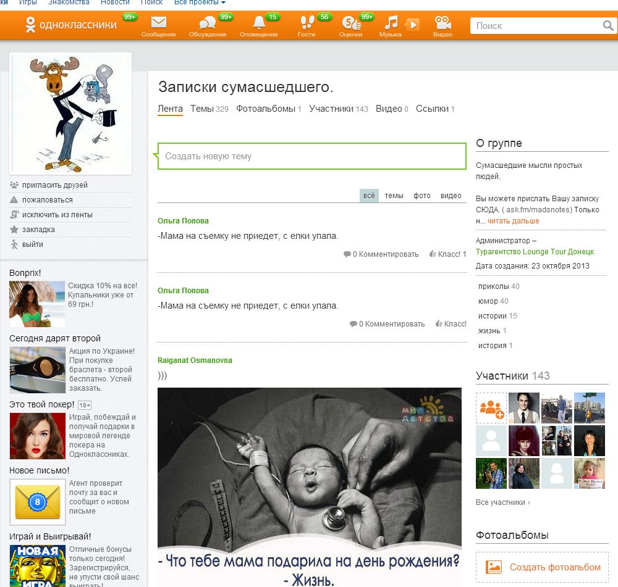Click исключить из ленты
This screenshot has width=618, height=587.
pos(57,215)
